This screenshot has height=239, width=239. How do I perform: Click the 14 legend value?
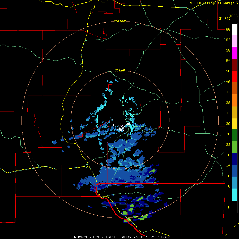click(x=228, y=165)
